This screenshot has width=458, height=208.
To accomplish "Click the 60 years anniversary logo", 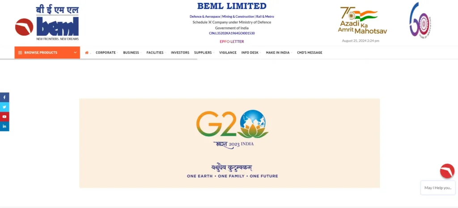I will (x=420, y=20).
